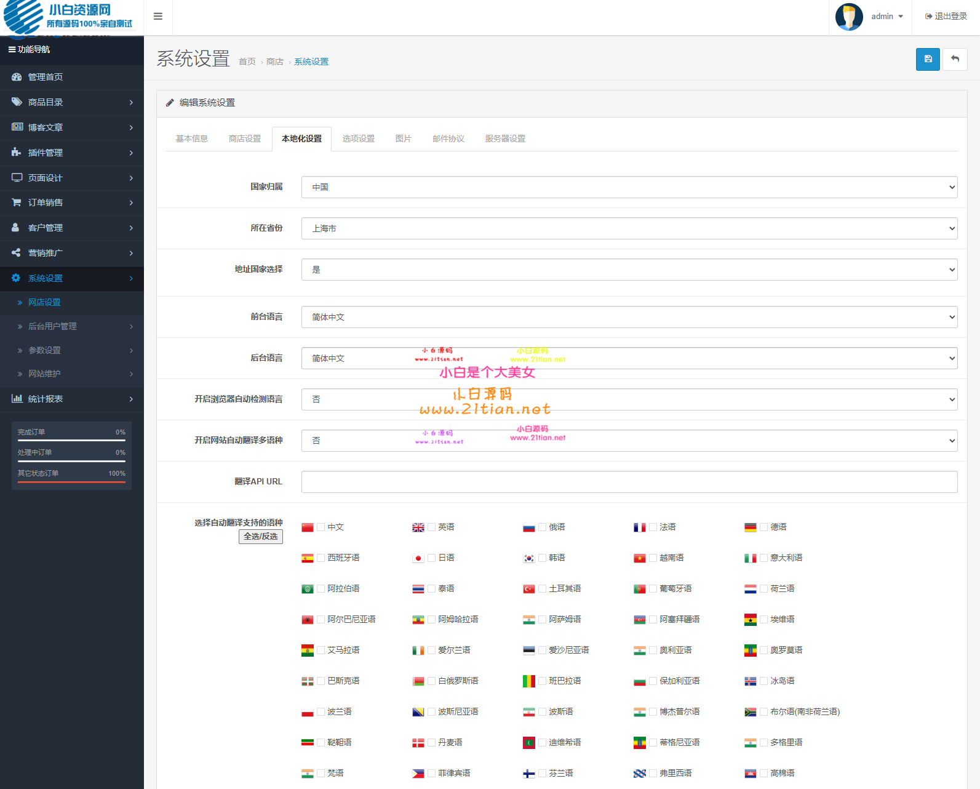Open the 服务器设置 tab
The width and height of the screenshot is (980, 789).
pyautogui.click(x=505, y=138)
